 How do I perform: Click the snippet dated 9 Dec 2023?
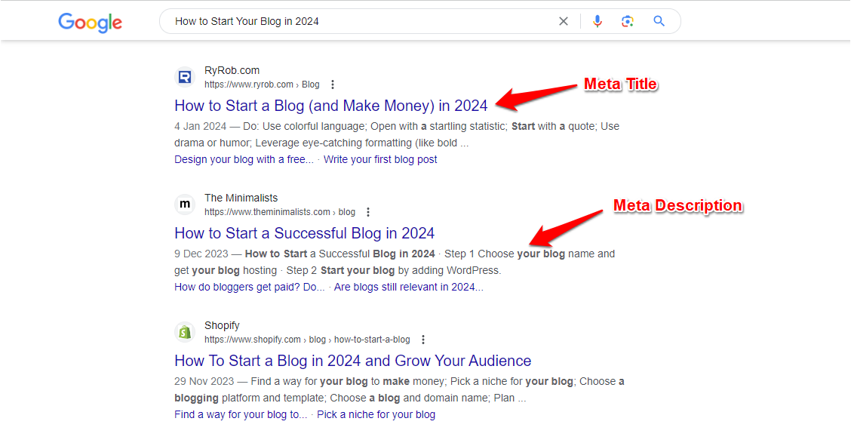click(395, 262)
